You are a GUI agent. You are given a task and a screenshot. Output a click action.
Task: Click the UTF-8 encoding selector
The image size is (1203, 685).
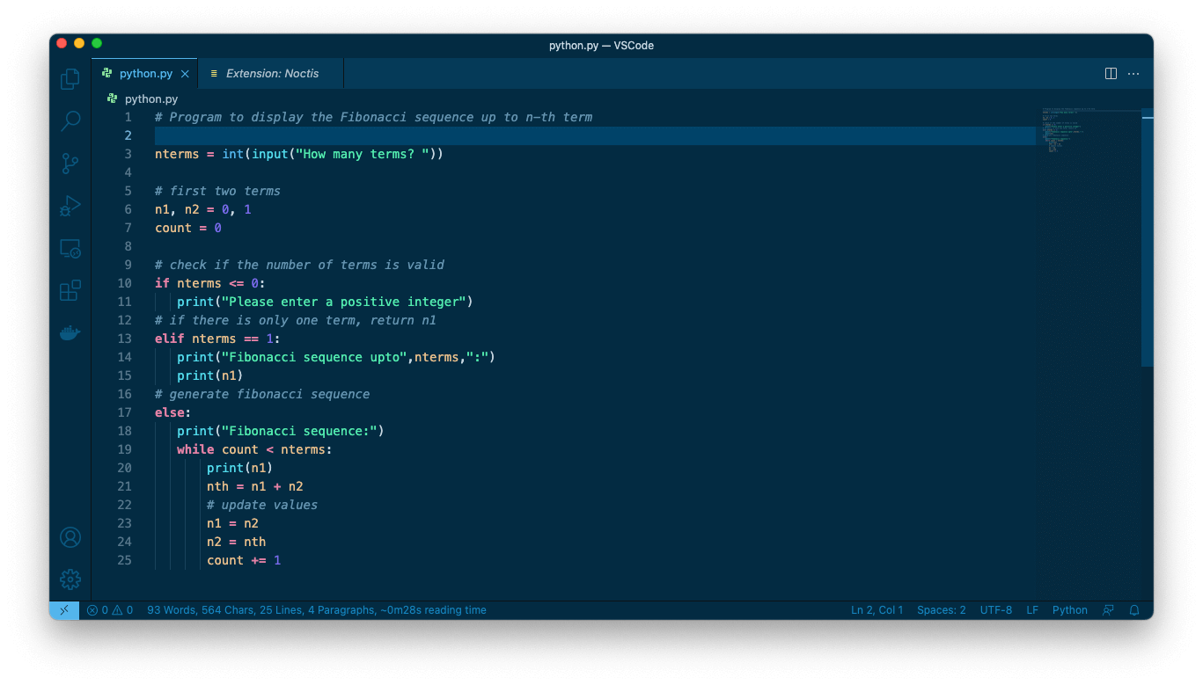[995, 610]
